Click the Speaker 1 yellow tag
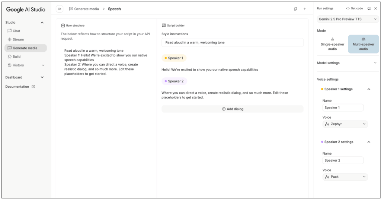Screen dimensions: 381x200 (174, 58)
